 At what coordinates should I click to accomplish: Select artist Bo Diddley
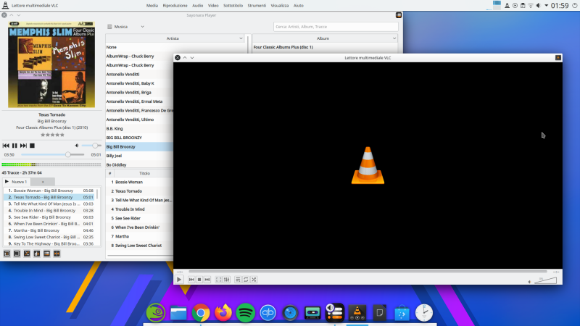tap(116, 165)
